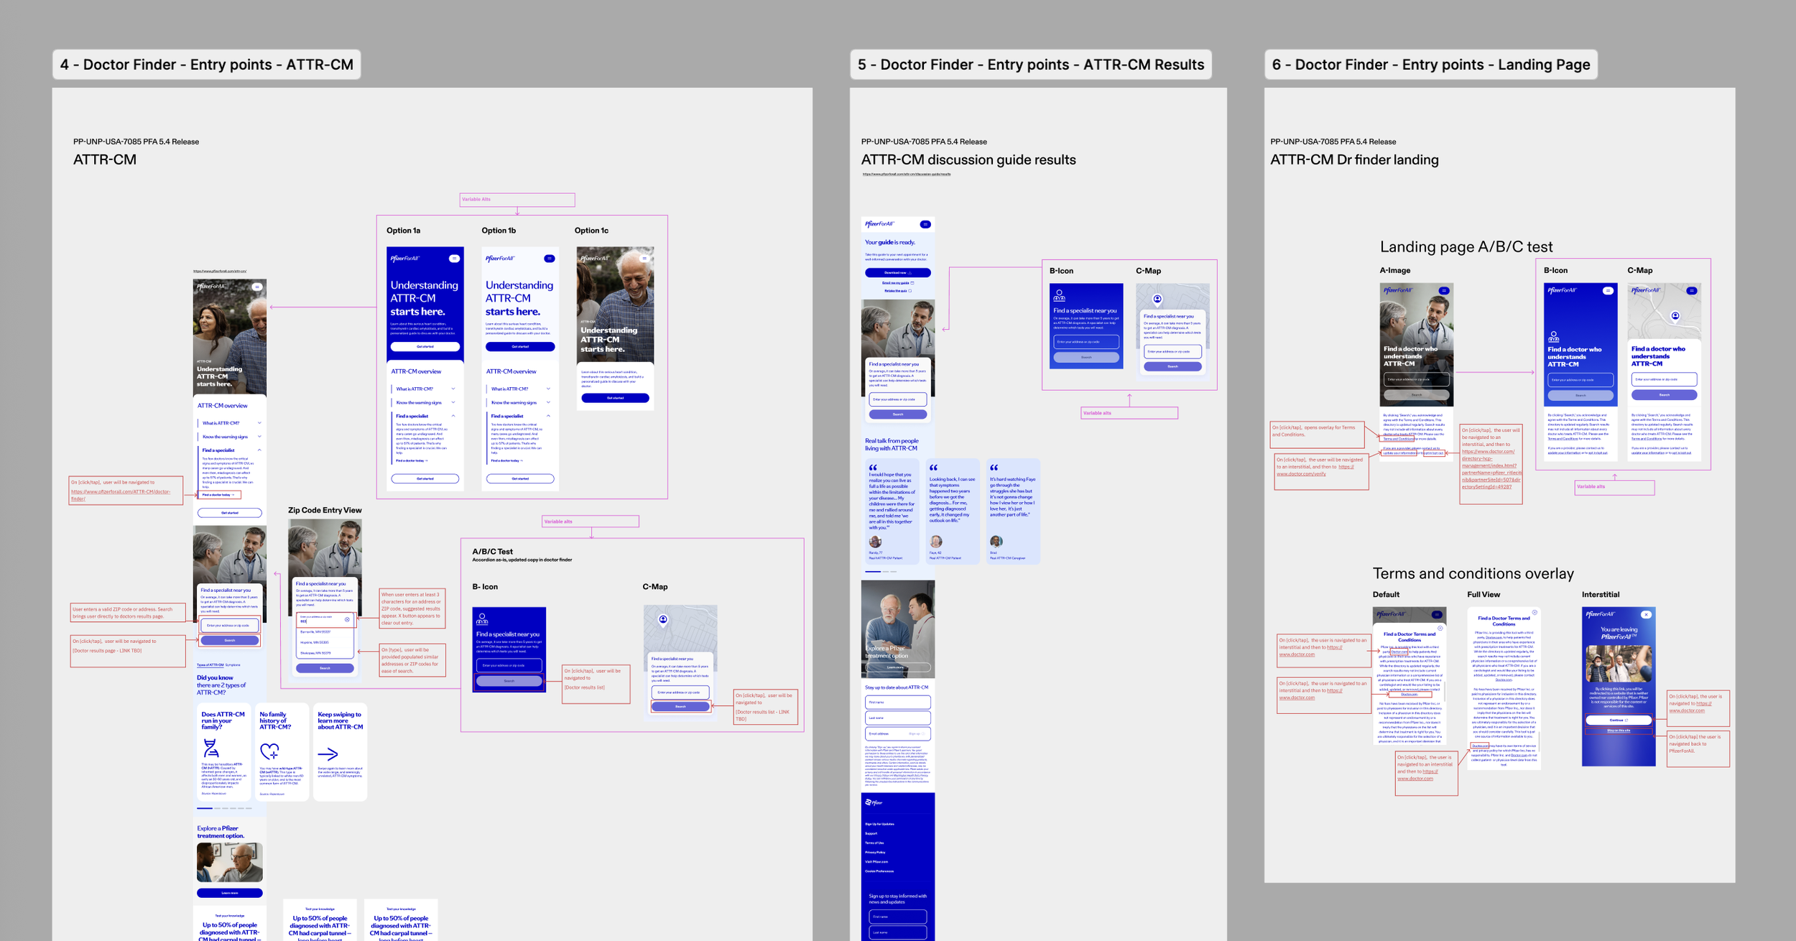
Task: Click the close X on the Interstitial mockup
Action: pos(1647,614)
